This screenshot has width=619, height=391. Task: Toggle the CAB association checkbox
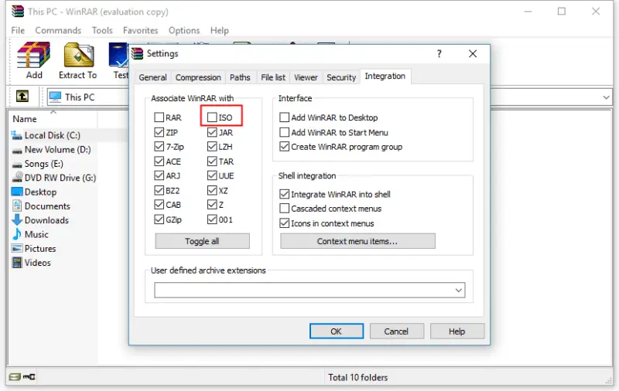tap(159, 205)
